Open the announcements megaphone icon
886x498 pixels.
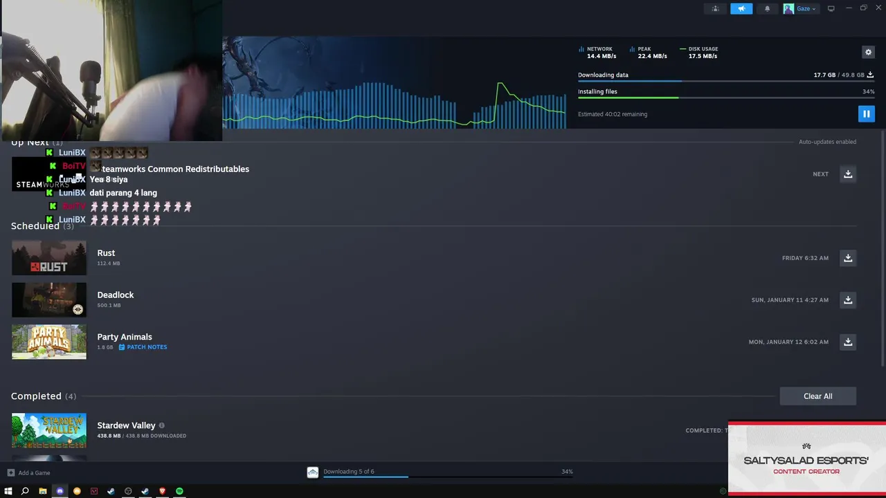(x=741, y=8)
